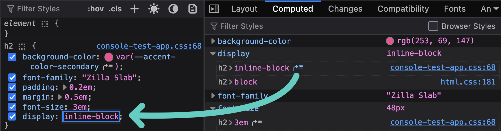The height and width of the screenshot is (131, 501).
Task: Uncheck the font-family declaration checkbox
Action: 12,78
